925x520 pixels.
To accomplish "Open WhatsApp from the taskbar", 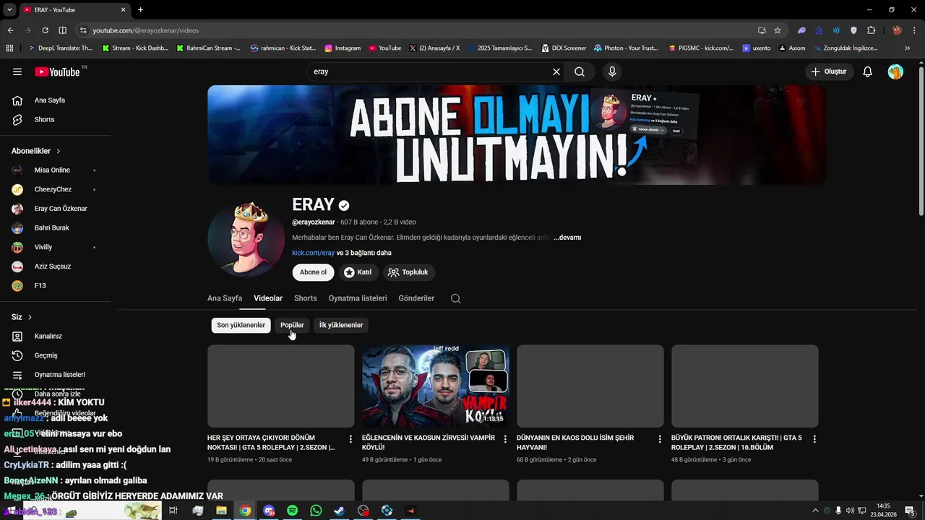I will coord(316,511).
